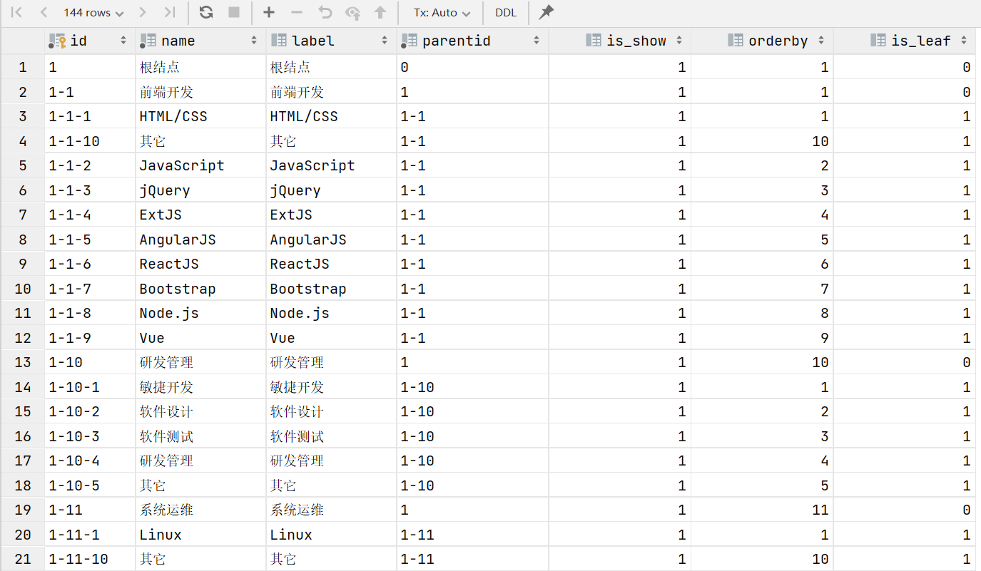
Task: Sort by the is_leaf column header
Action: click(x=905, y=41)
